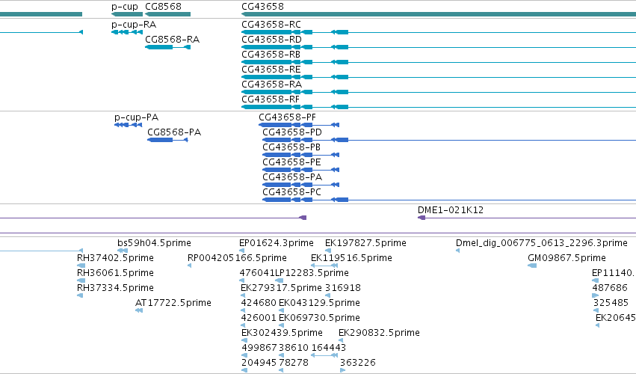This screenshot has height=374, width=636.
Task: Click the 164443 feature label
Action: 329,348
